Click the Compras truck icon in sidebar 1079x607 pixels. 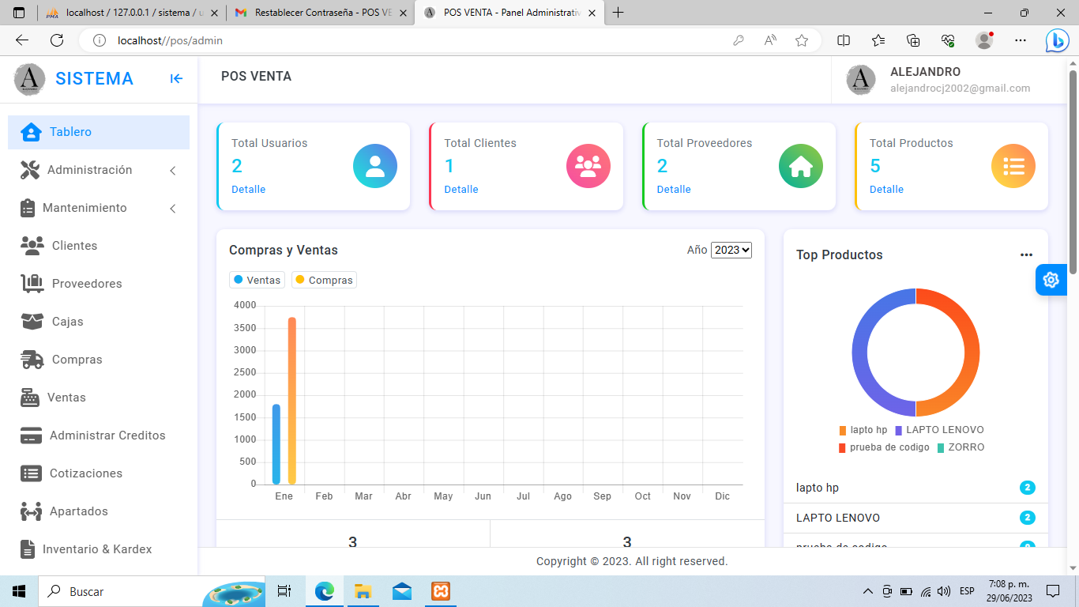(x=32, y=360)
